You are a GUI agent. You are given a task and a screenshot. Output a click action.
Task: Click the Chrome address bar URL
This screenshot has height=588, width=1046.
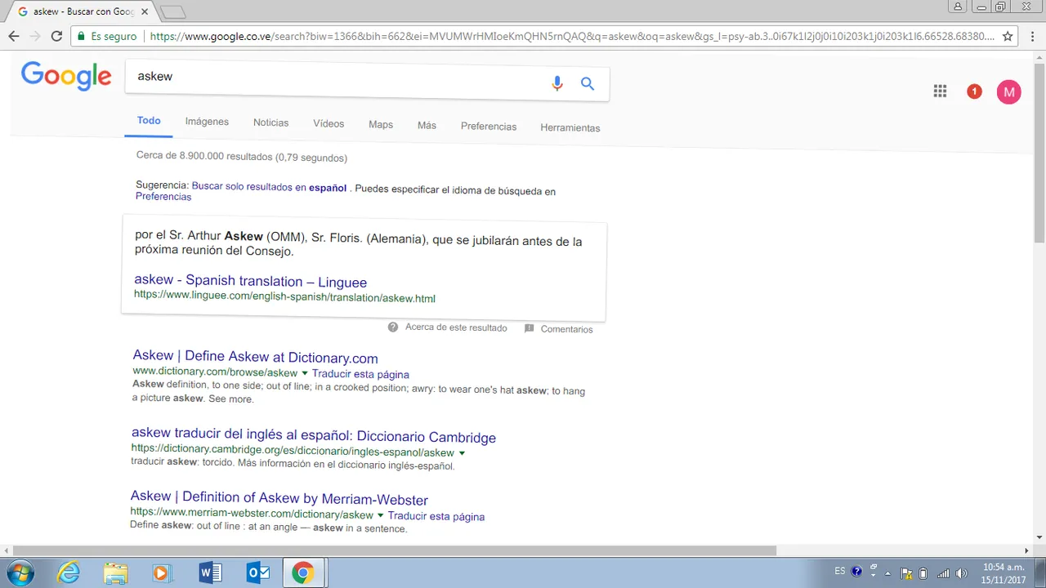(x=572, y=36)
